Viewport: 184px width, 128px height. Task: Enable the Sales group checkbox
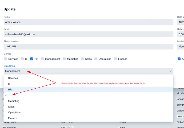(82, 59)
